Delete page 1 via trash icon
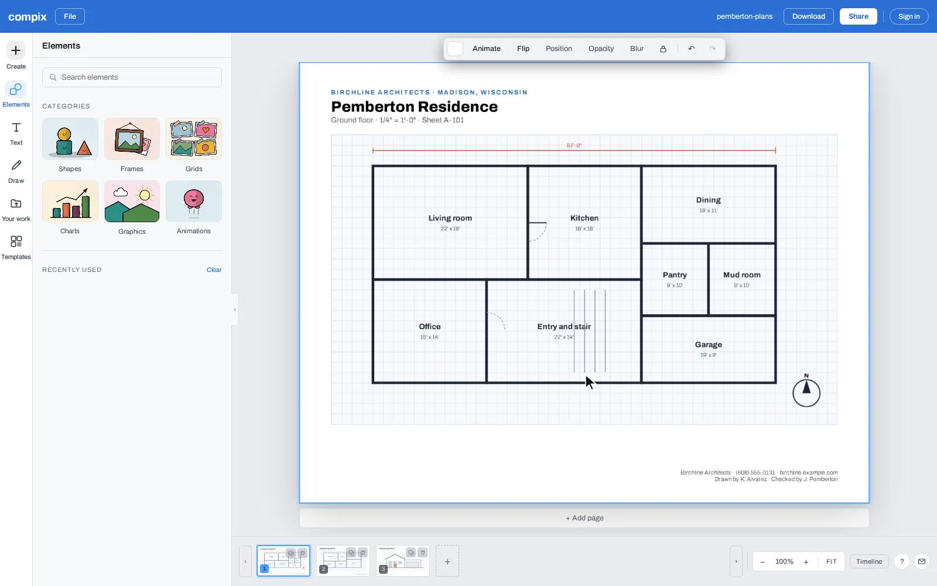Screen dimensions: 937x586 point(303,553)
